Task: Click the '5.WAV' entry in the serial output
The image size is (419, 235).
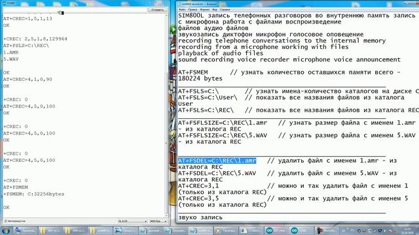Action: click(x=11, y=59)
